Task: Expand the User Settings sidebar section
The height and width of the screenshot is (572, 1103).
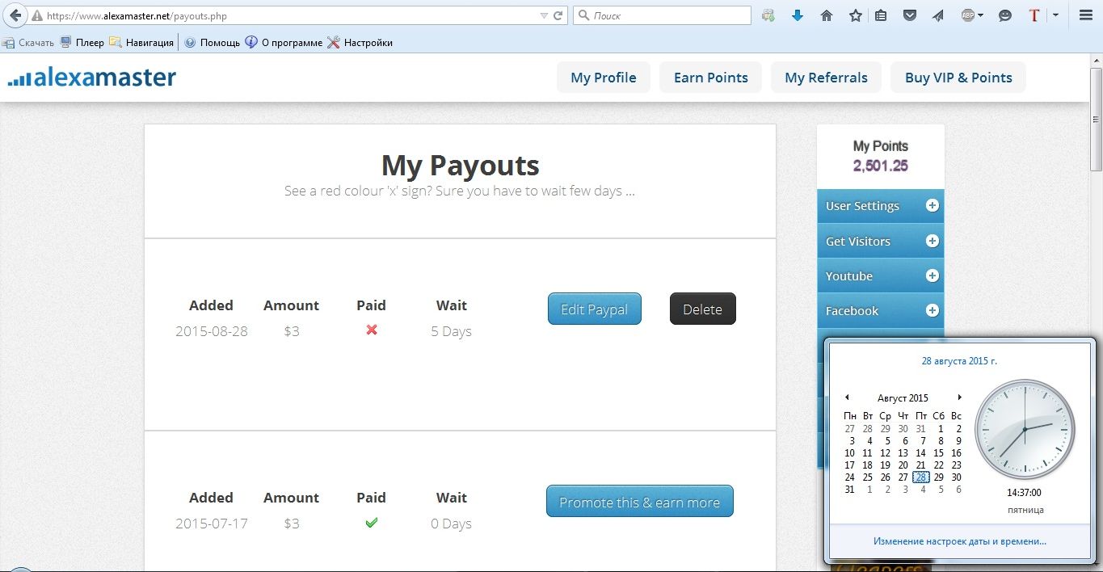Action: (932, 206)
